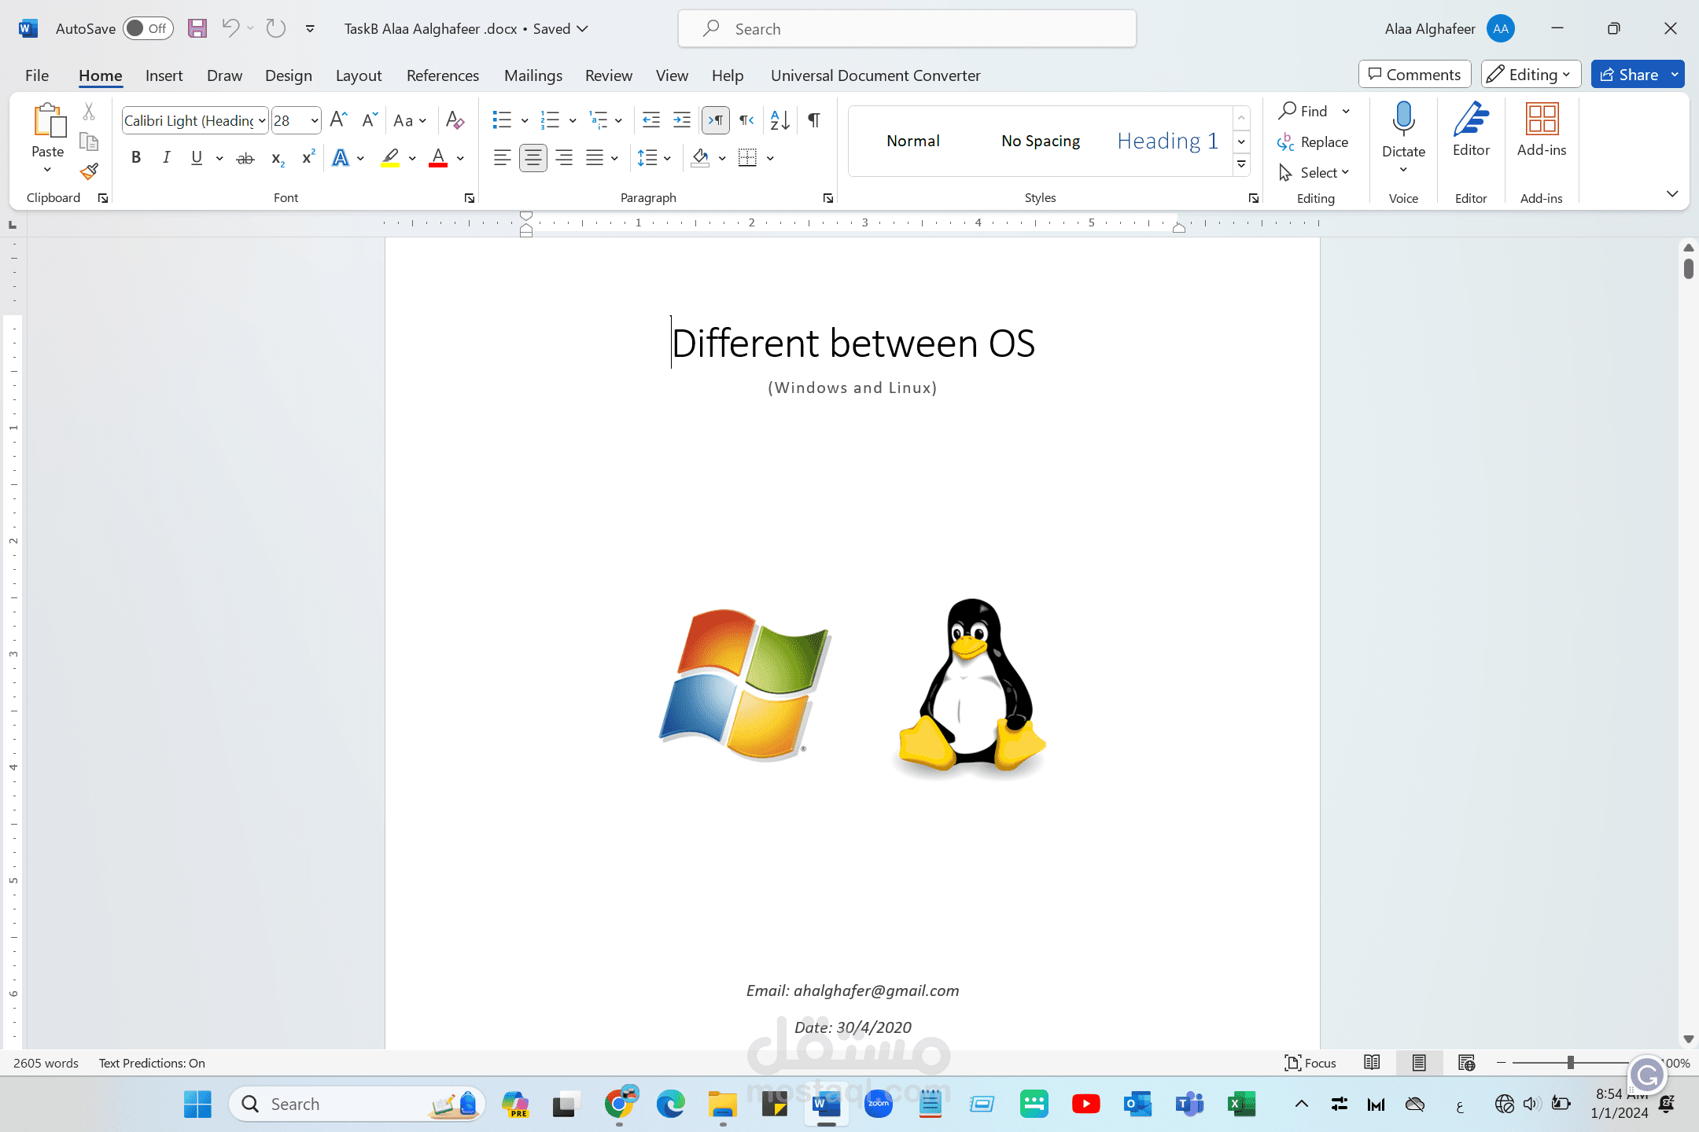Shrink font size with smaller A icon

pos(369,119)
